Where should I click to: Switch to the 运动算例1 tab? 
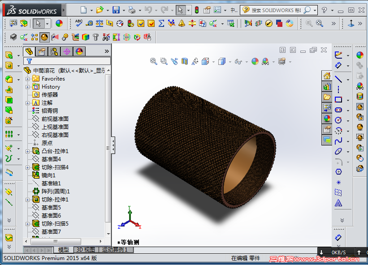[x=116, y=250]
